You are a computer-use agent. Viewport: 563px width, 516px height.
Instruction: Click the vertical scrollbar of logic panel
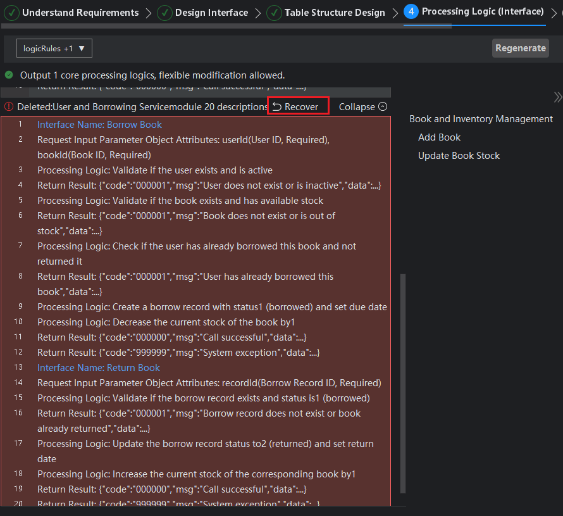click(403, 380)
